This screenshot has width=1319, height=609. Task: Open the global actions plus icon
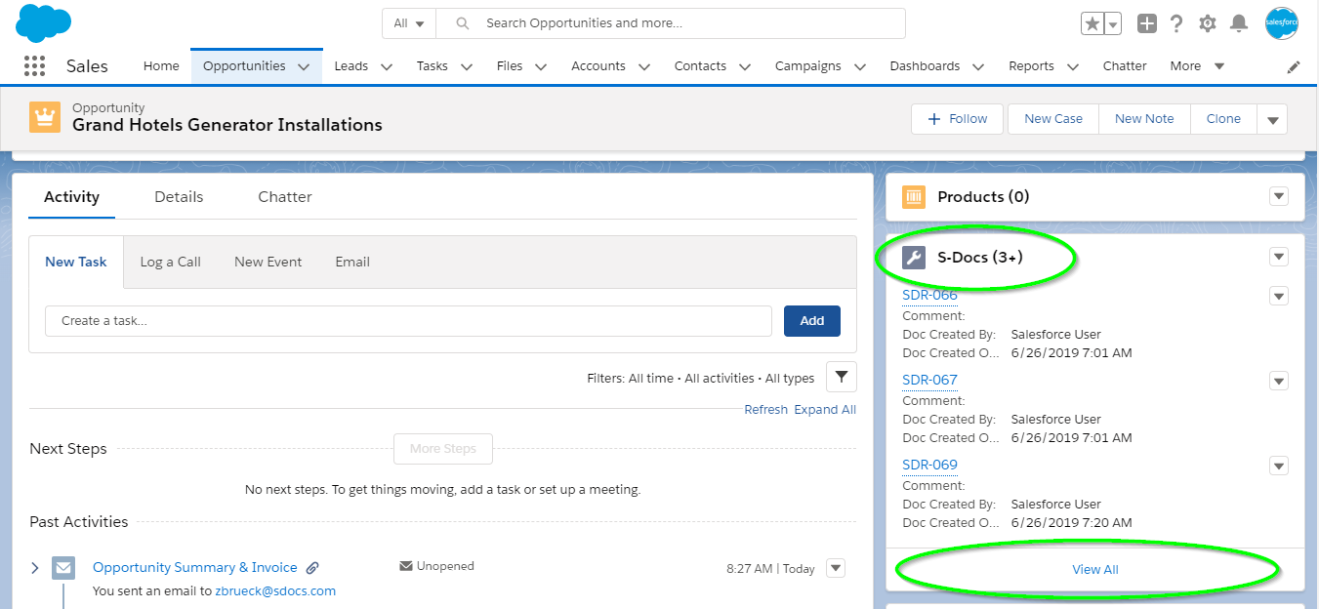1147,23
